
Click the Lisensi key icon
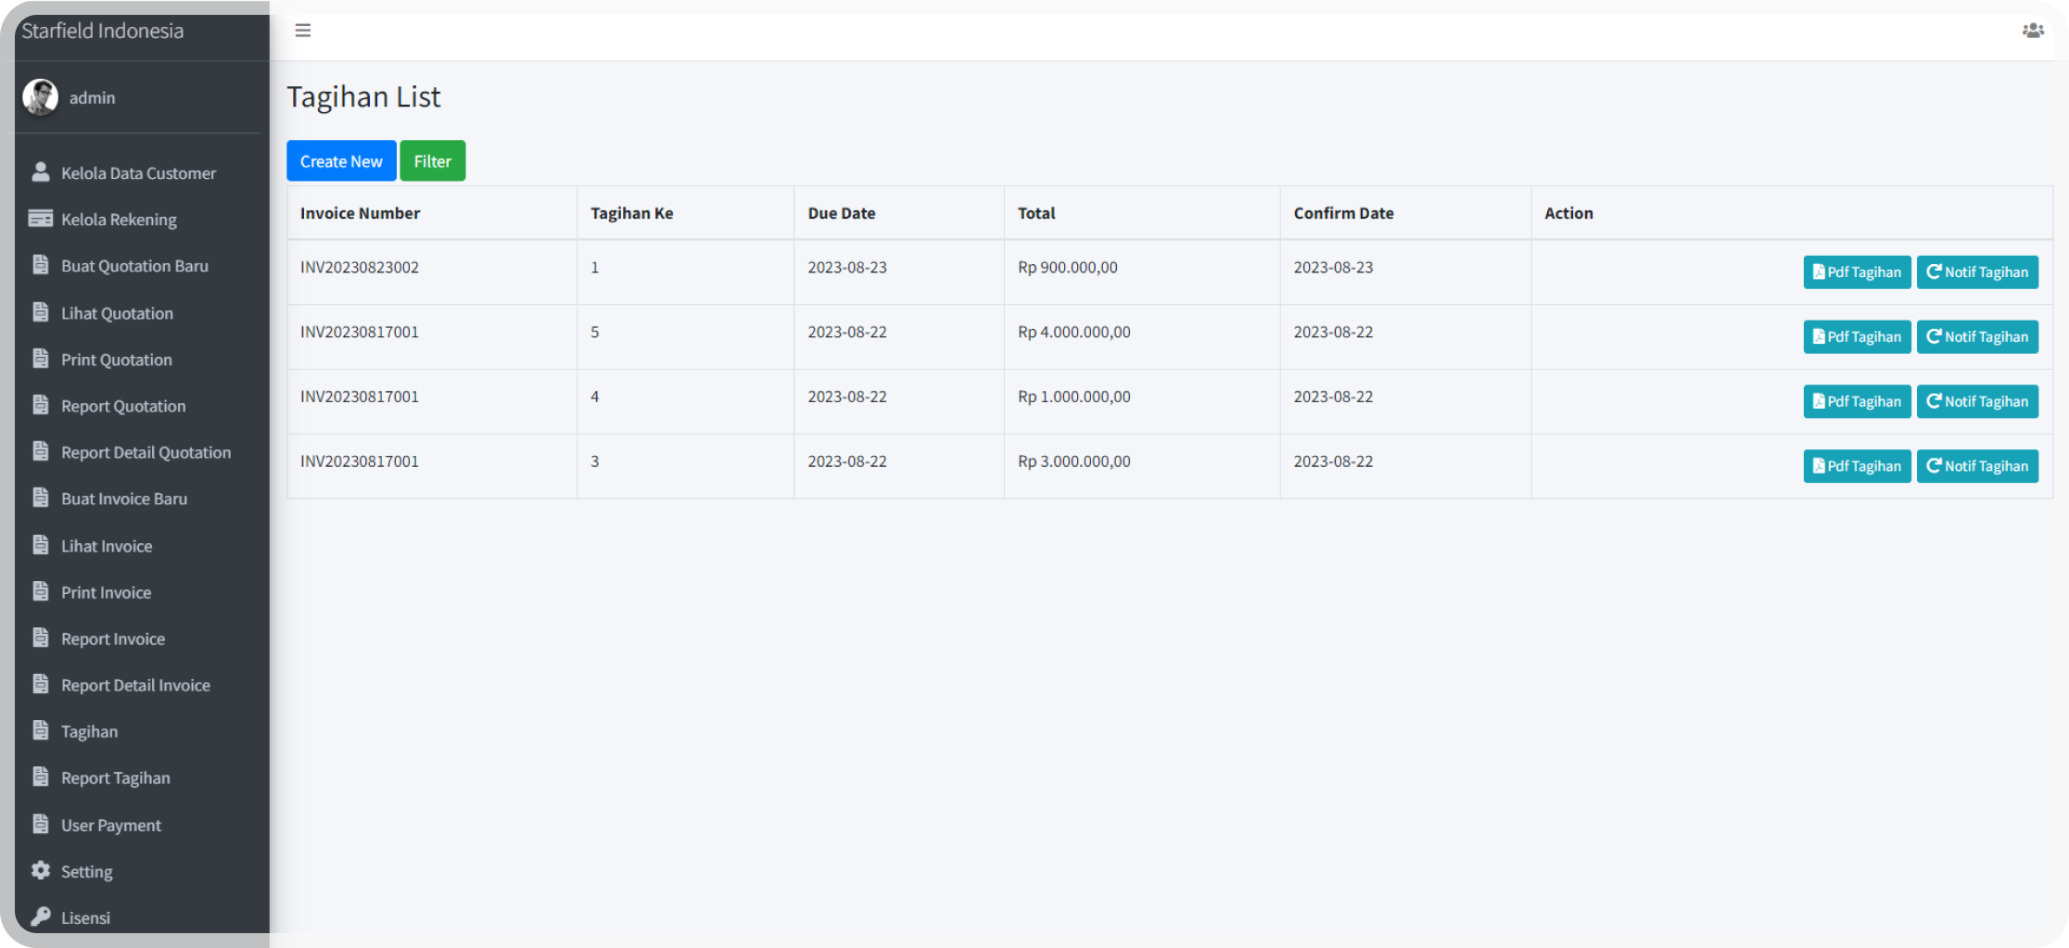point(41,916)
